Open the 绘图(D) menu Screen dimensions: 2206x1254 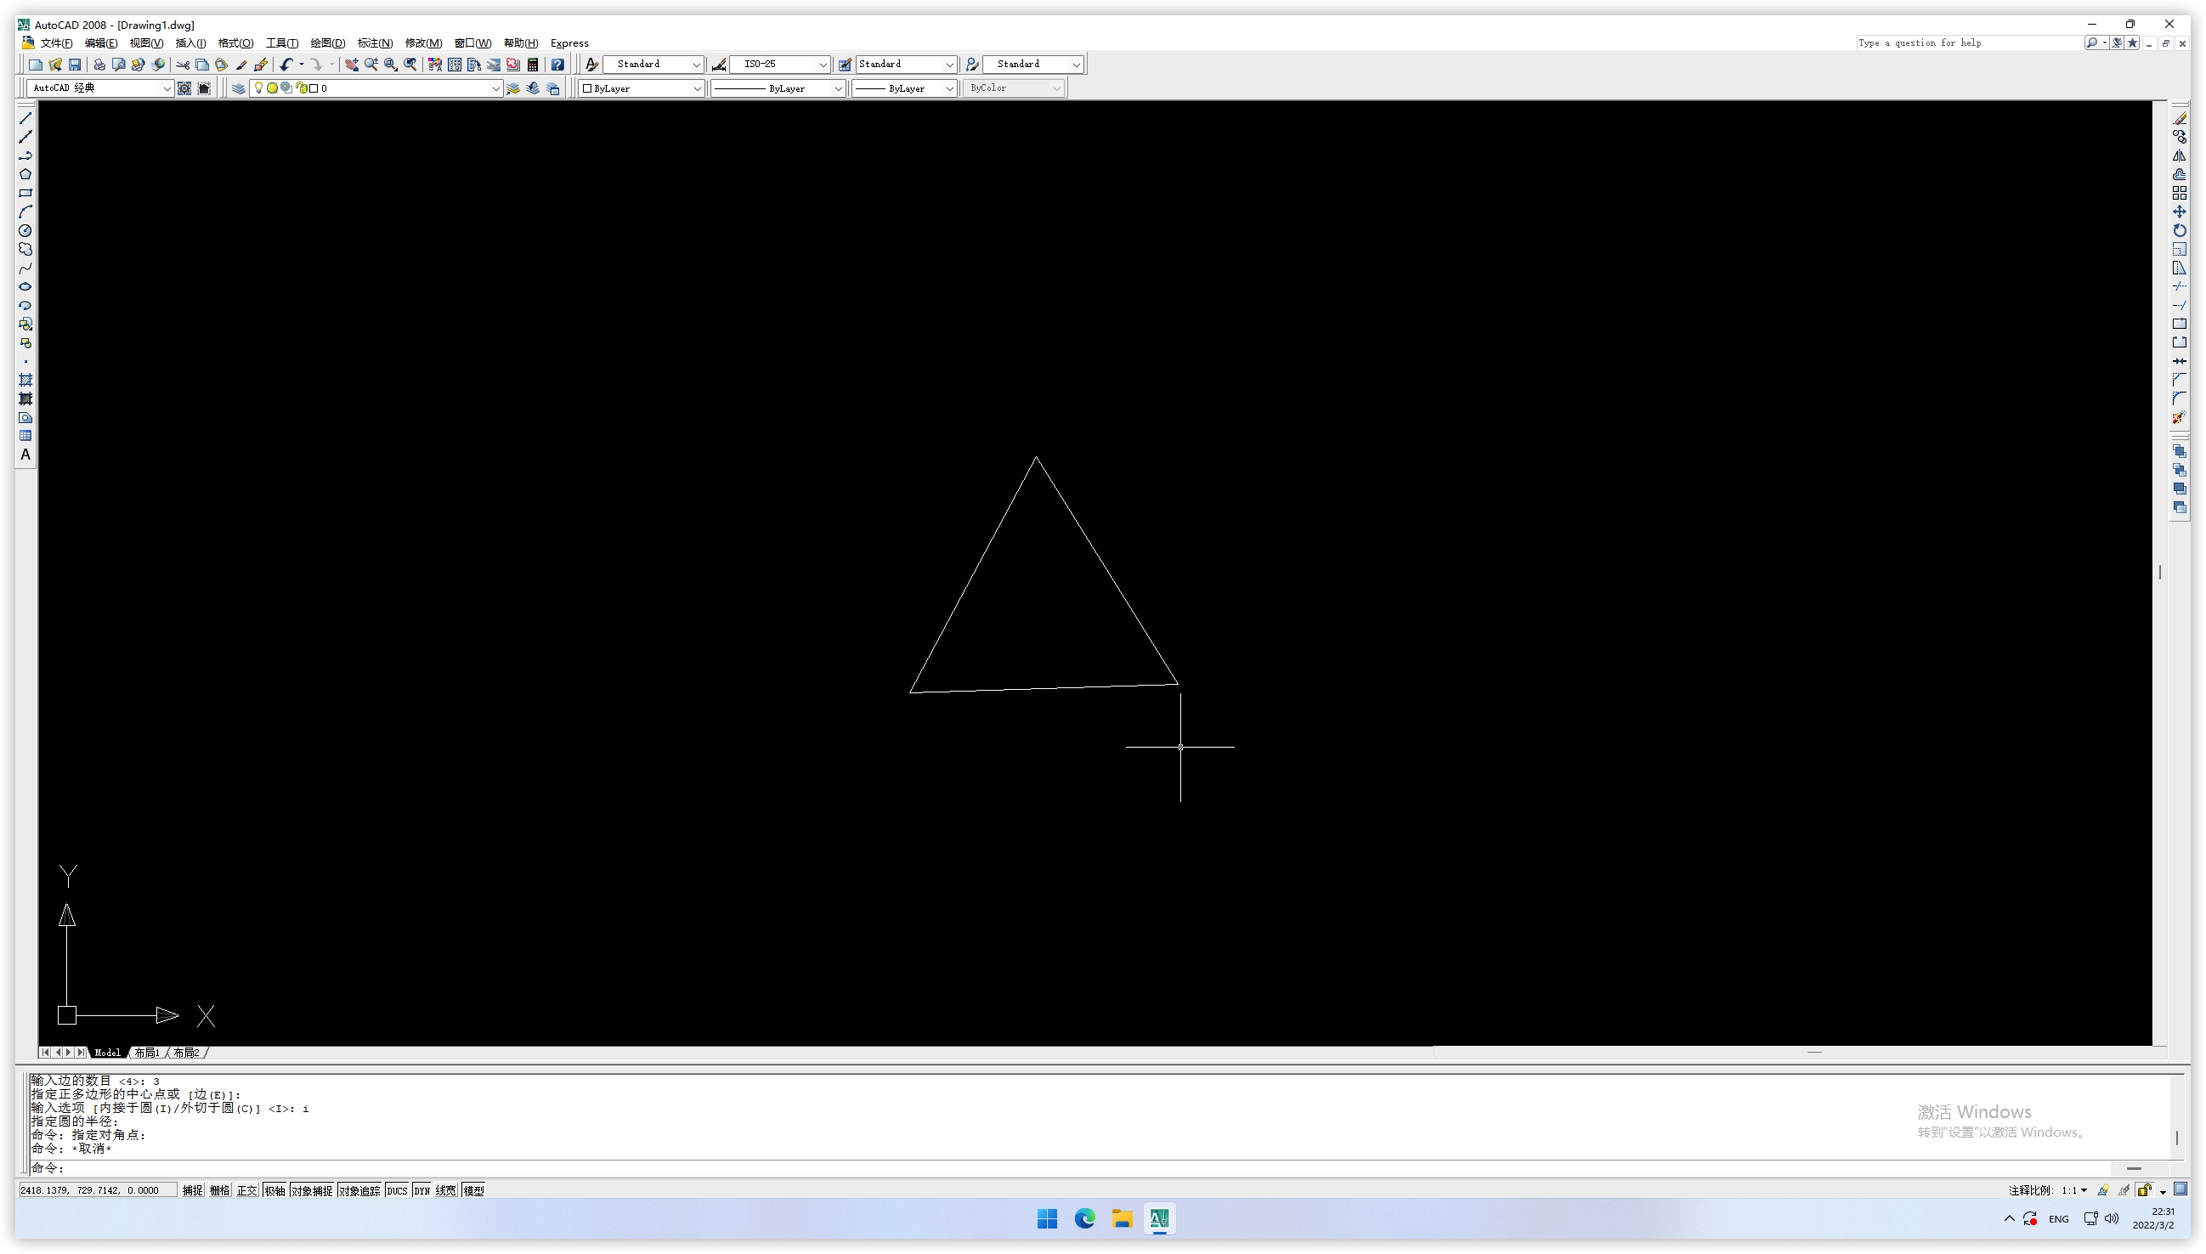tap(327, 43)
